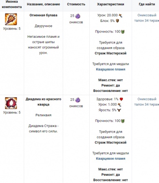The width and height of the screenshot is (159, 183).
Task: Open the Ониксовый талон 34 тираж link for the diadem
Action: click(147, 102)
